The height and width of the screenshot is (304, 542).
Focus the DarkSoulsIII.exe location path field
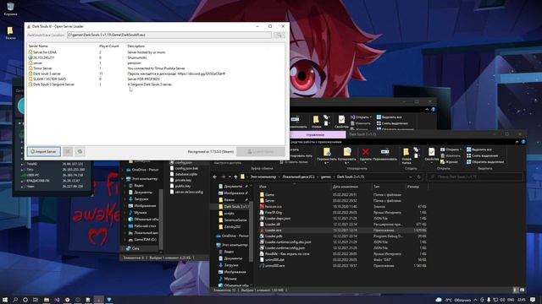coord(169,35)
